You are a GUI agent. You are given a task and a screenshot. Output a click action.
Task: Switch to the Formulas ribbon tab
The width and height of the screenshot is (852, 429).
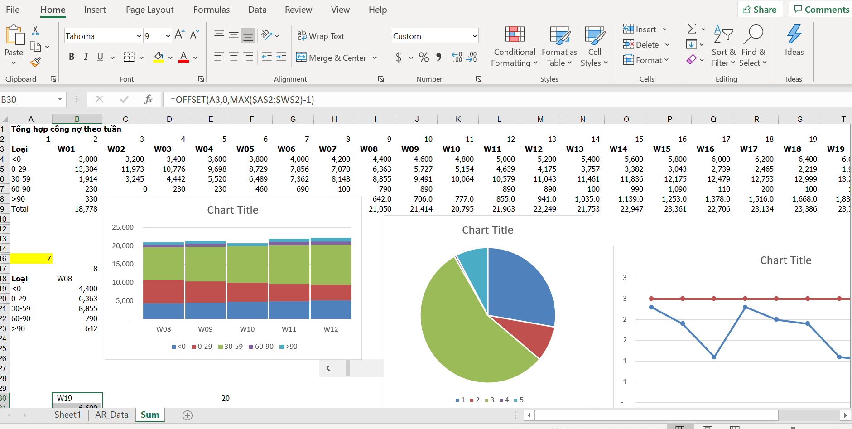click(211, 10)
